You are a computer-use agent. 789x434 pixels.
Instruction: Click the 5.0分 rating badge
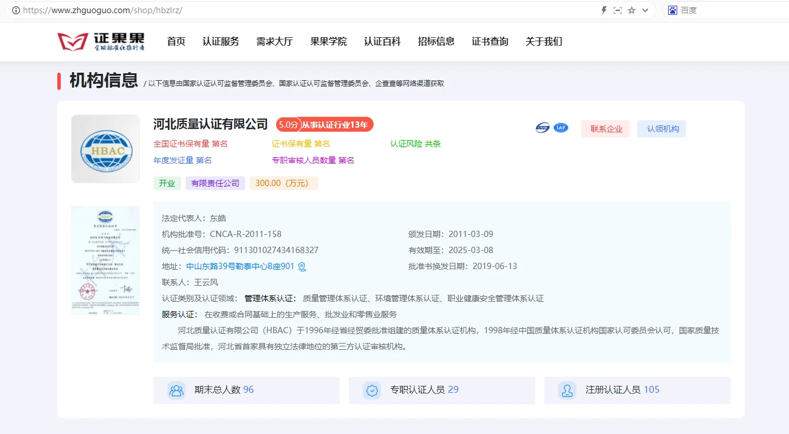tap(289, 124)
